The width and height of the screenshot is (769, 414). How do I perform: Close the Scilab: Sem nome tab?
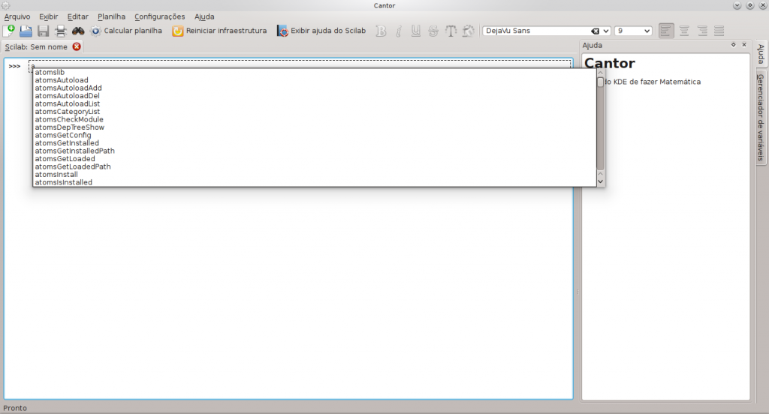77,46
